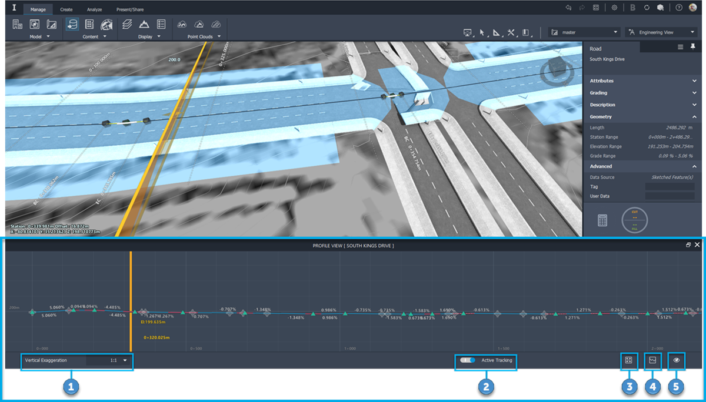Toggle profile visibility with the eye icon

tap(675, 361)
